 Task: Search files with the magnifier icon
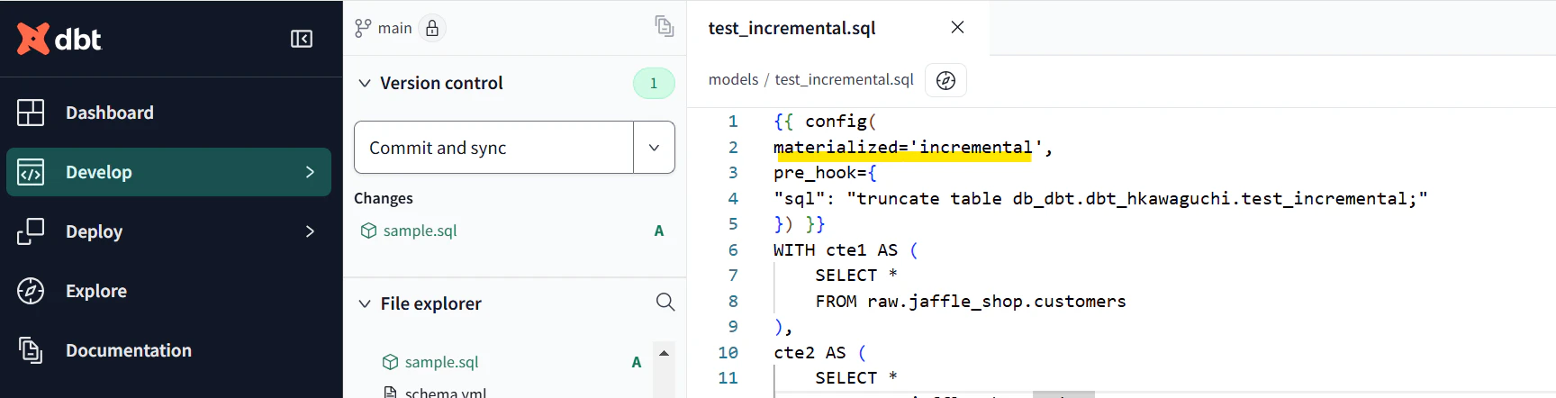click(x=665, y=302)
